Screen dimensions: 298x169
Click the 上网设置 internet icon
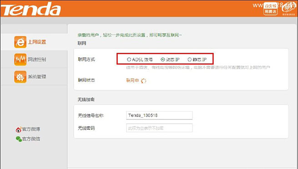[x=20, y=42]
